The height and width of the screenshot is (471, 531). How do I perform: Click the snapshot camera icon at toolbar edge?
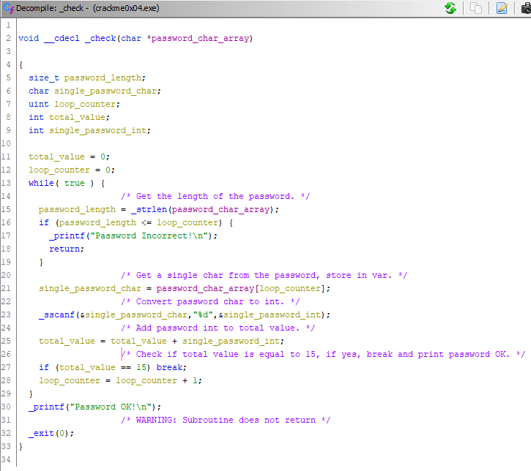527,8
